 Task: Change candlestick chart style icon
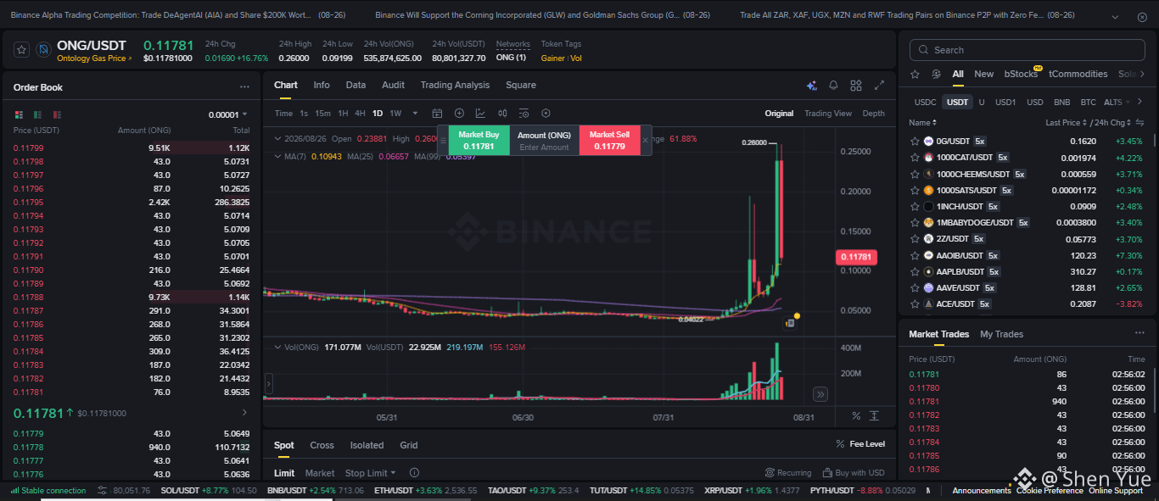pos(501,113)
